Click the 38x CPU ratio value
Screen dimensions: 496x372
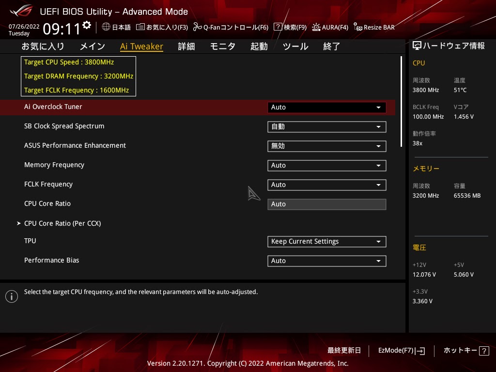pyautogui.click(x=417, y=143)
